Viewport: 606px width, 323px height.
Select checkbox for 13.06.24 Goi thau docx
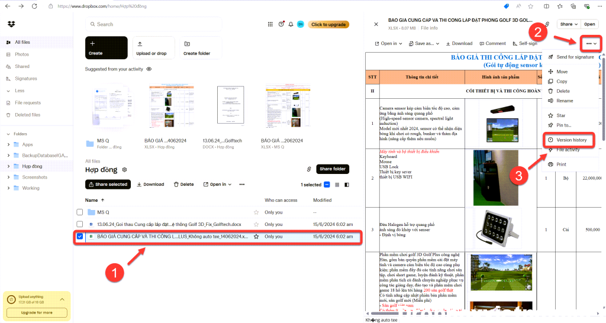[x=79, y=224]
